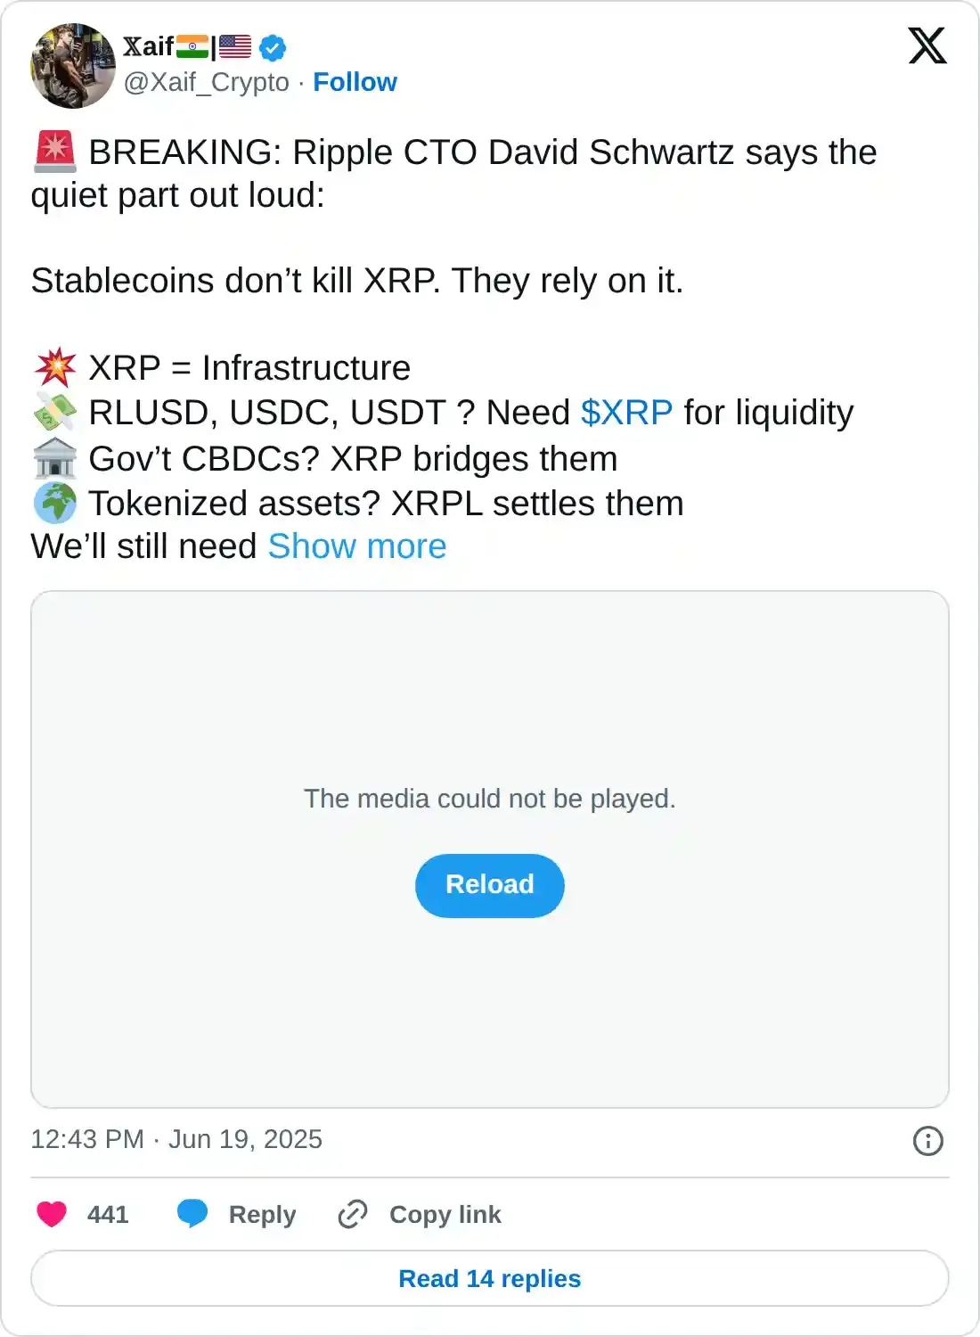Open the tweet info circle icon
The height and width of the screenshot is (1337, 980).
927,1141
